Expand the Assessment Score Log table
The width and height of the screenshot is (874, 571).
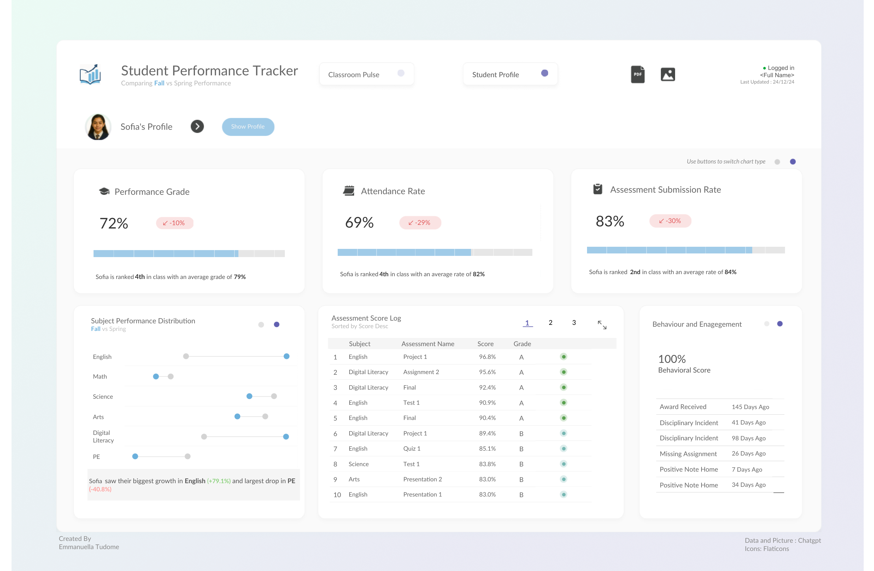point(602,325)
